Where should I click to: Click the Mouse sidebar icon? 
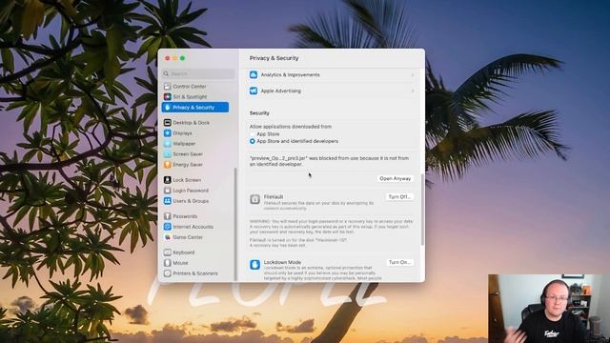(x=168, y=263)
